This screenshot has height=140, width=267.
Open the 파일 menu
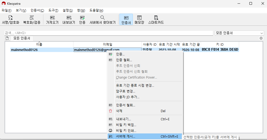point(7,10)
